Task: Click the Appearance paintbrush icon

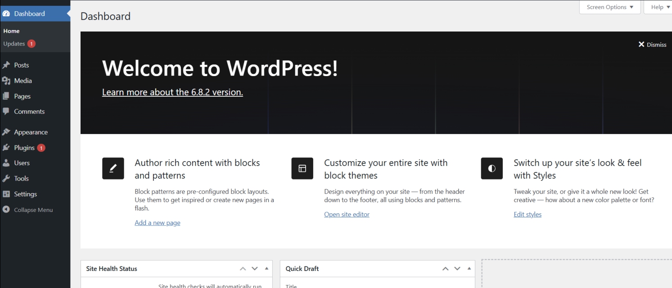Action: pyautogui.click(x=6, y=132)
